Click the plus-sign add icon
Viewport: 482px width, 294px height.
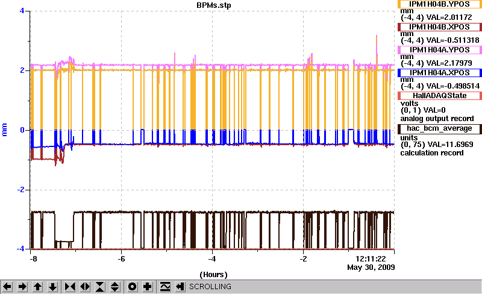tap(147, 287)
